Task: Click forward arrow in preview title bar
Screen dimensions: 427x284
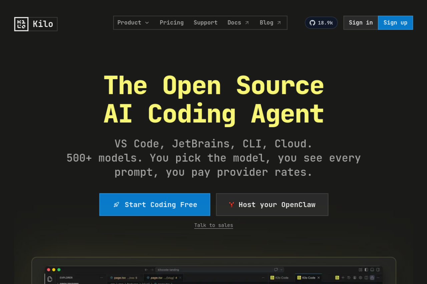Action: pos(152,270)
